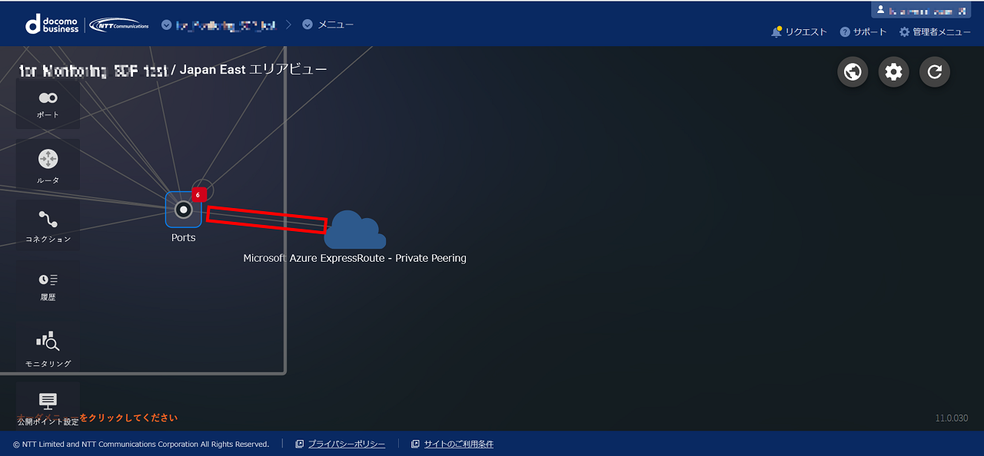Open 公開ポイント設定 sidebar icon
984x456 pixels.
tap(48, 405)
